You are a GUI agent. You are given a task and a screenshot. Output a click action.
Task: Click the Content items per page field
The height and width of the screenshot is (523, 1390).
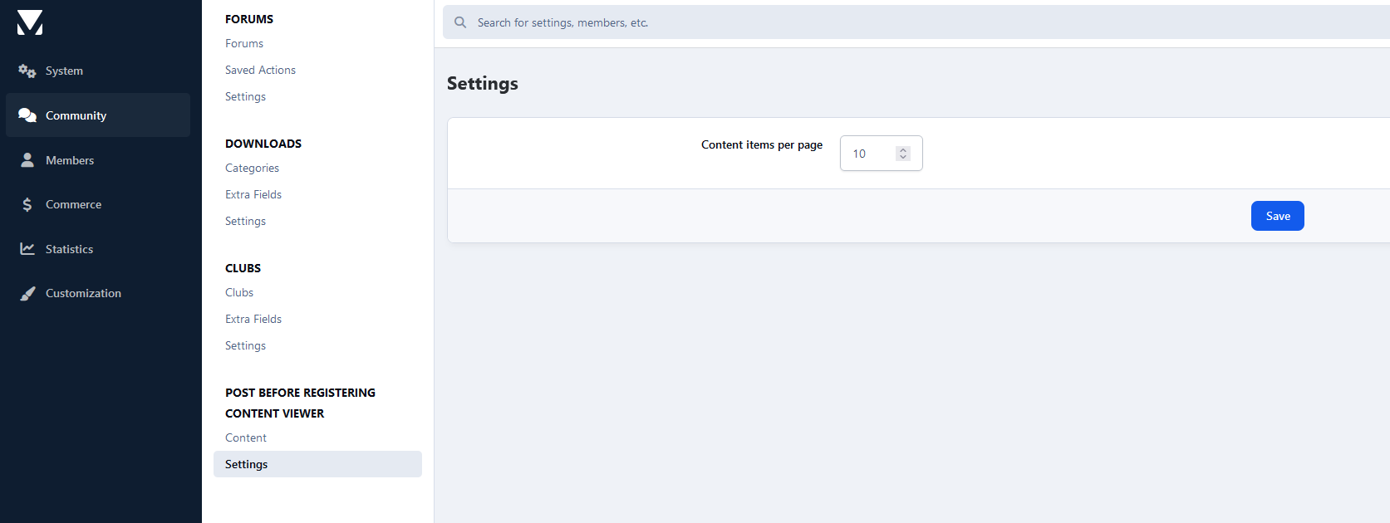(881, 154)
